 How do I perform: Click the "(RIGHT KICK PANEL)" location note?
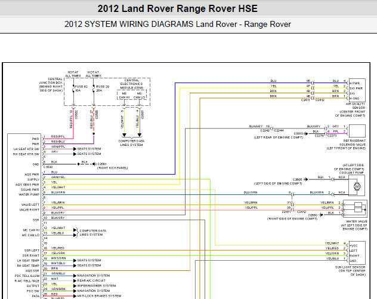[112, 168]
